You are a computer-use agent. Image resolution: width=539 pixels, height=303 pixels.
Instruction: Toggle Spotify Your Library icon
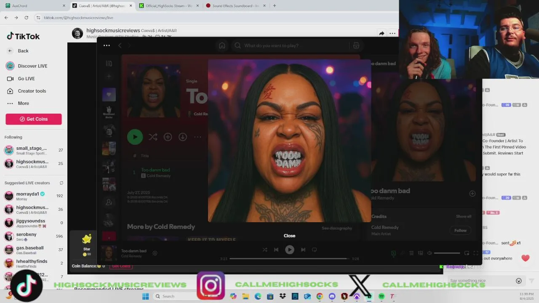(x=109, y=64)
